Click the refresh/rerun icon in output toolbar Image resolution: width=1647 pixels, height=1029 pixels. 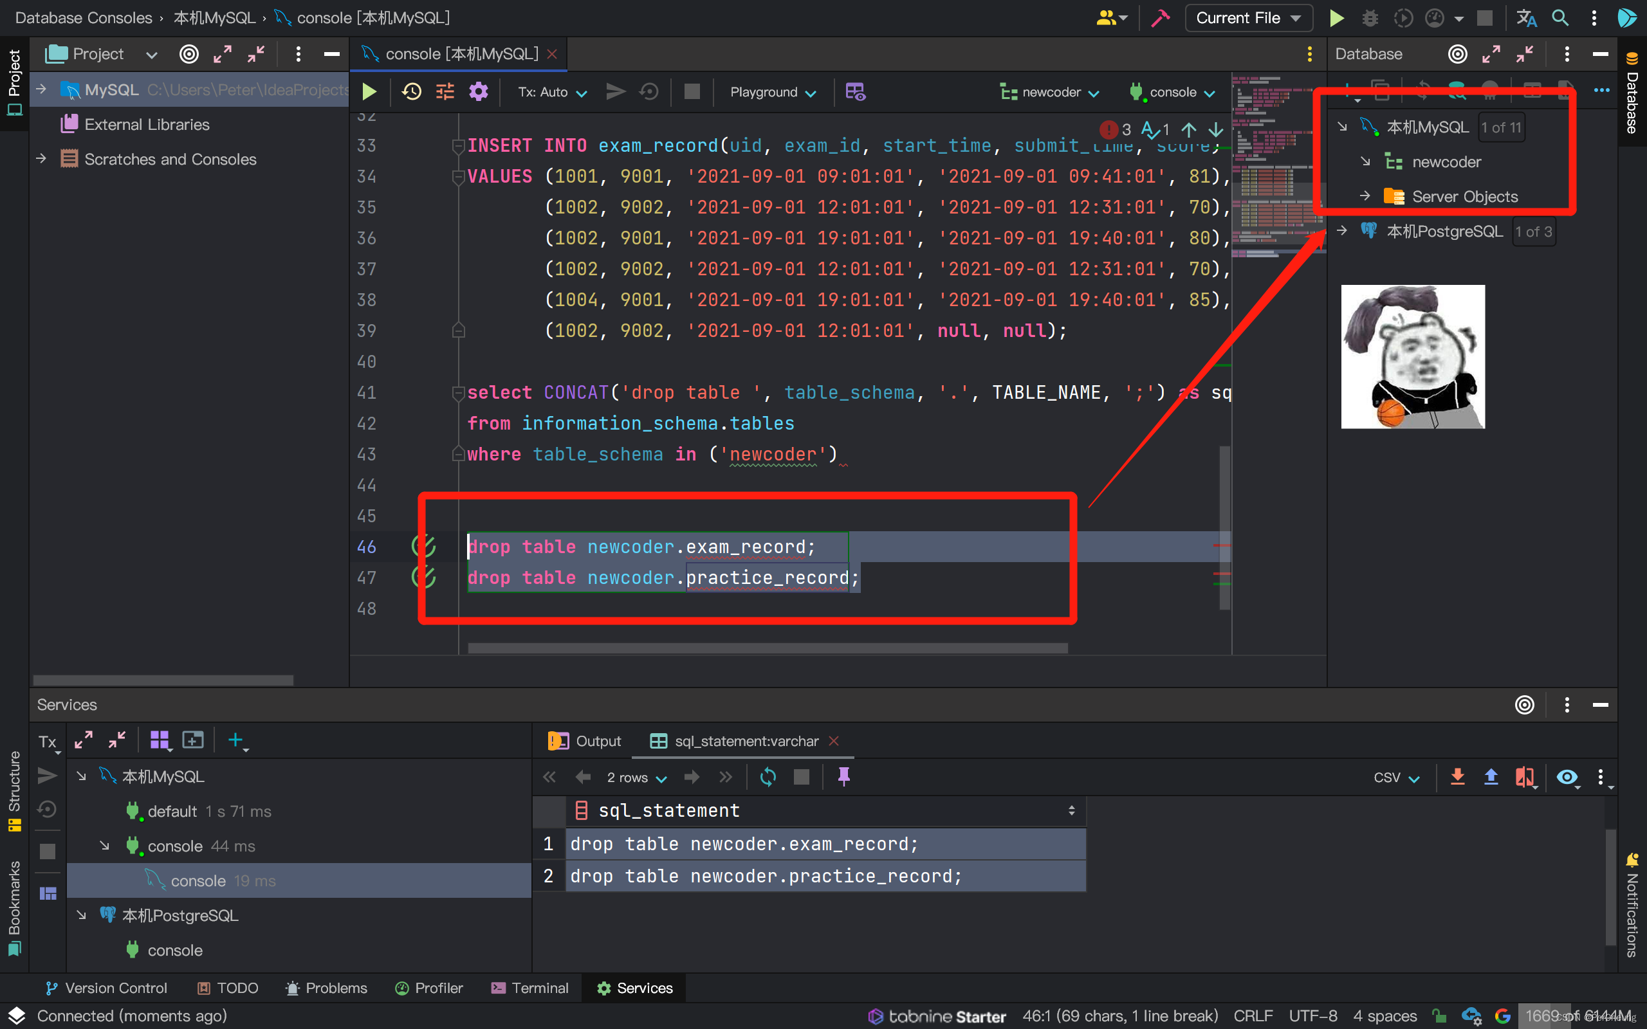[x=767, y=776]
